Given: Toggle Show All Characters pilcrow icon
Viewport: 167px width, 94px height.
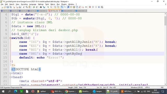Looking at the screenshot, I should (65, 7).
